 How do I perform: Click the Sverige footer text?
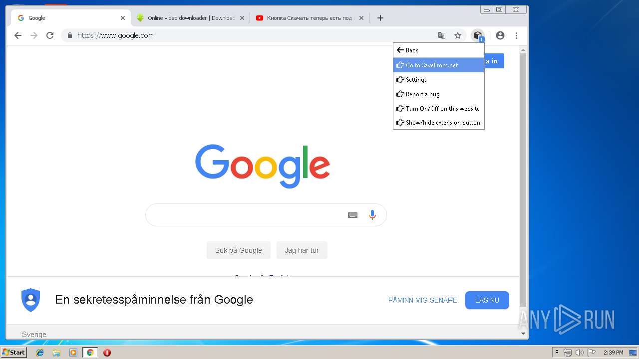34,335
